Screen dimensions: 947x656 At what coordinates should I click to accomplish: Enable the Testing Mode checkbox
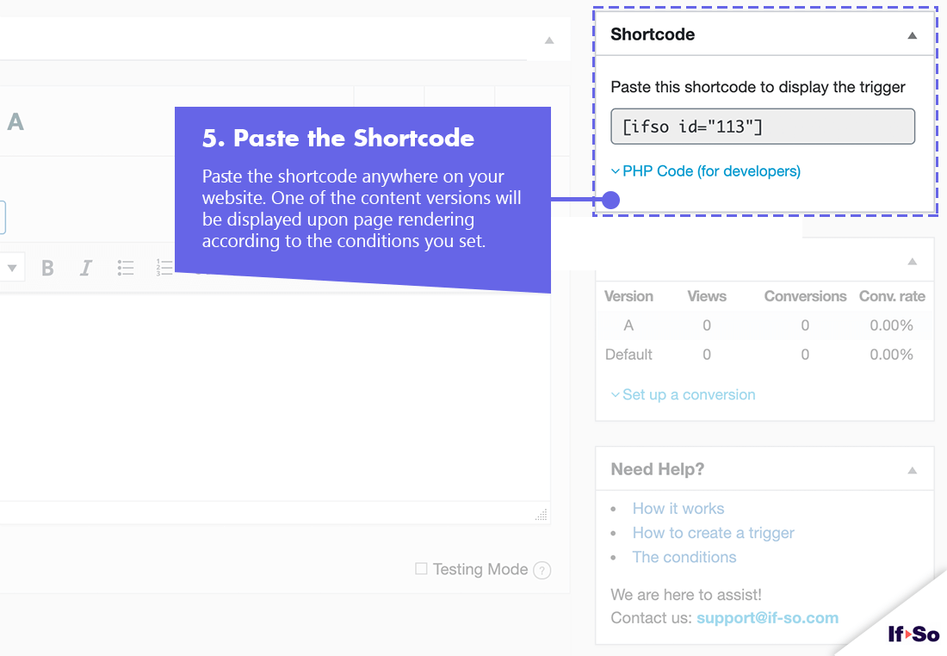(421, 568)
